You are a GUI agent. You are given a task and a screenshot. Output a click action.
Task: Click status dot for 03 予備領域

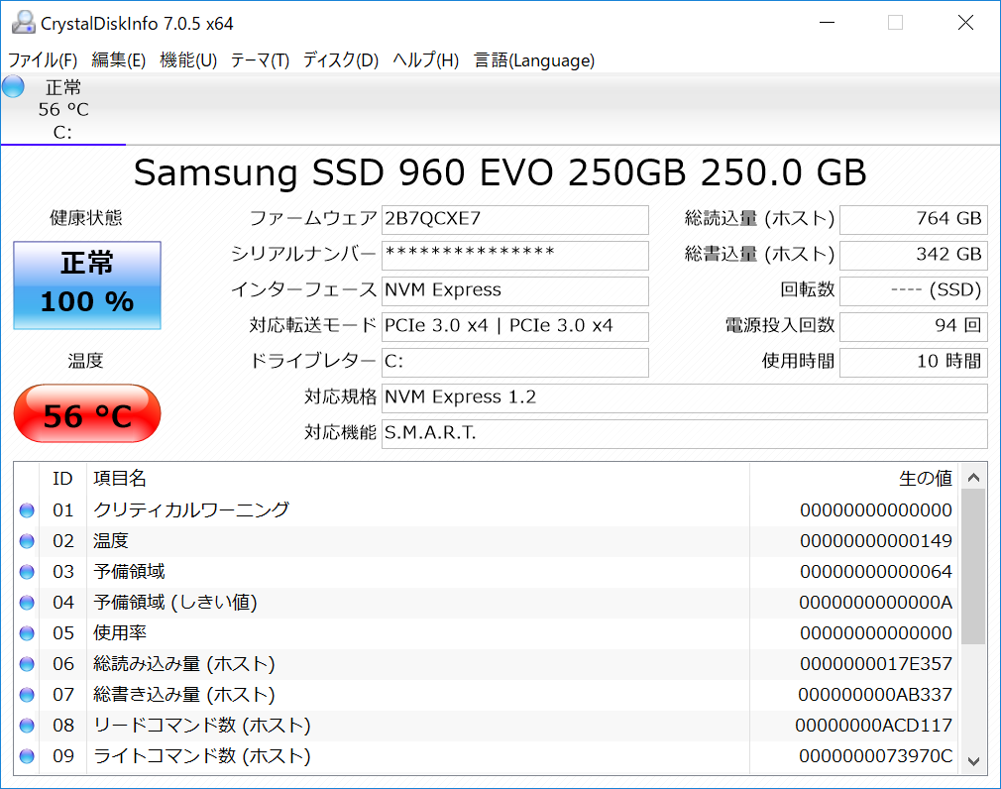pyautogui.click(x=27, y=572)
